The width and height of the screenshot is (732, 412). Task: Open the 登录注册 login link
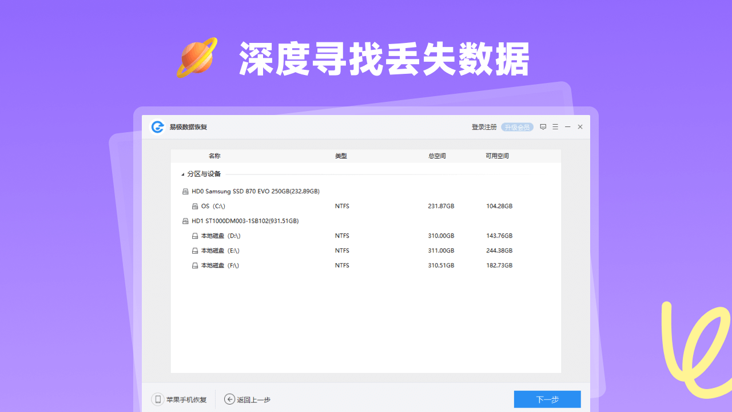click(484, 126)
